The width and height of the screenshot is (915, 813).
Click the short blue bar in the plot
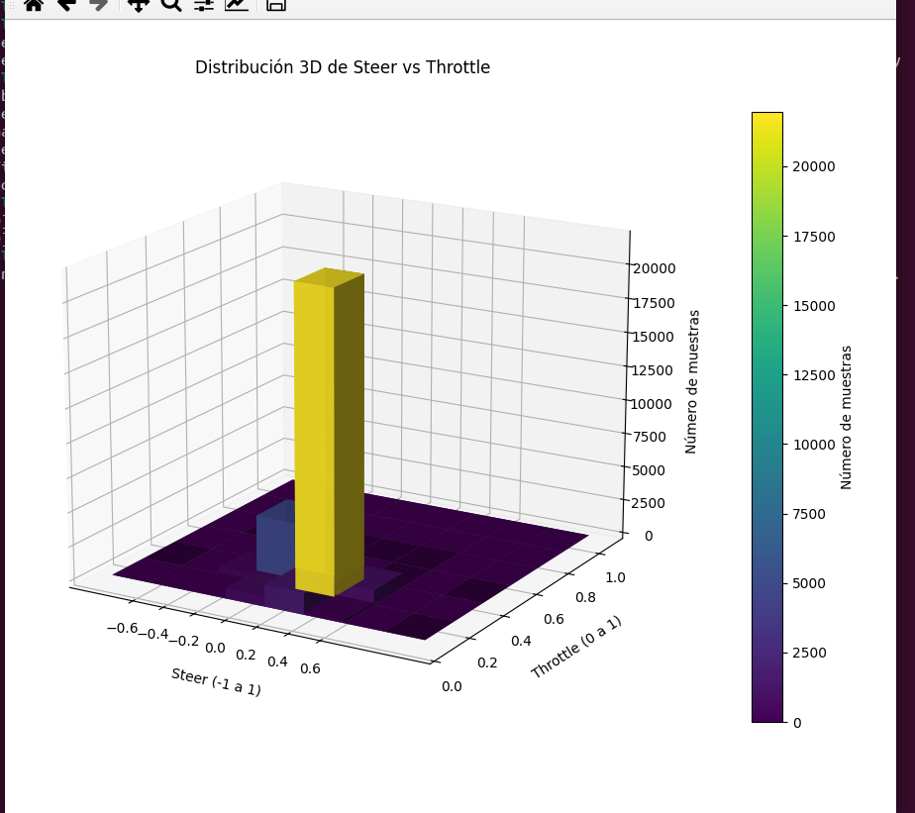(x=274, y=540)
